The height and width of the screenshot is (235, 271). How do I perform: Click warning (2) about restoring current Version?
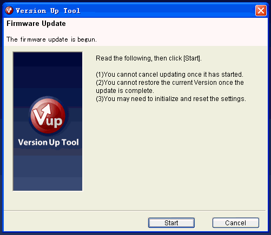[x=170, y=83]
